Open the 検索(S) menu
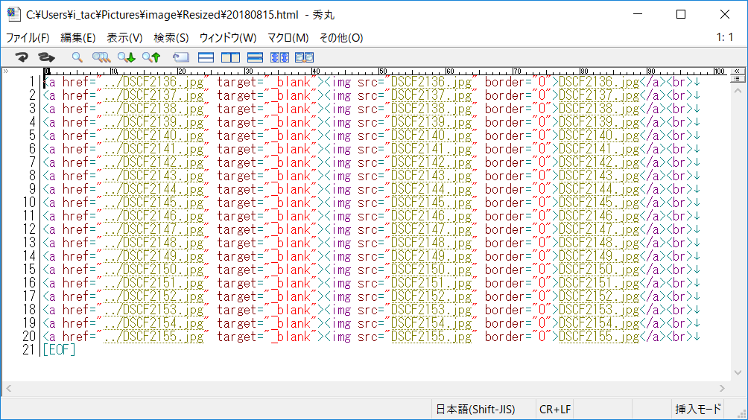This screenshot has width=748, height=420. [171, 38]
